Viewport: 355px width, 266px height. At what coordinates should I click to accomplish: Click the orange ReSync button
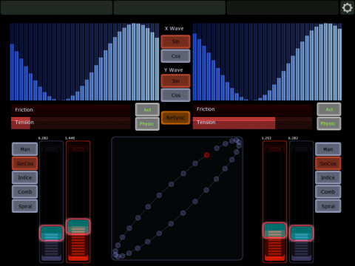point(175,117)
